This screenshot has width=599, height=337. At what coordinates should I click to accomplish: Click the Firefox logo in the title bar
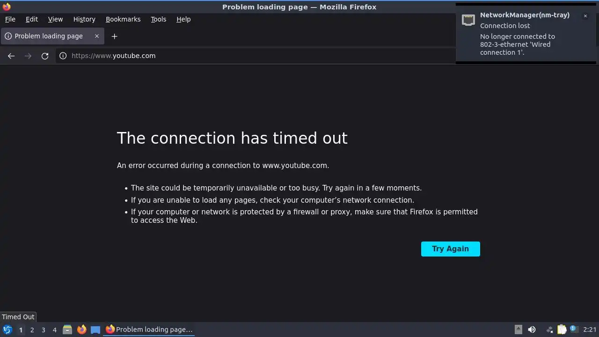tap(7, 7)
